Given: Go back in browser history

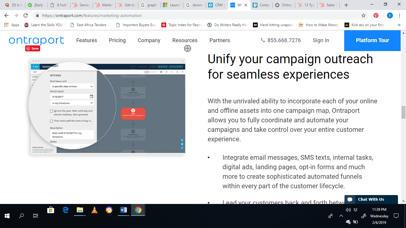Looking at the screenshot, I should tap(7, 15).
